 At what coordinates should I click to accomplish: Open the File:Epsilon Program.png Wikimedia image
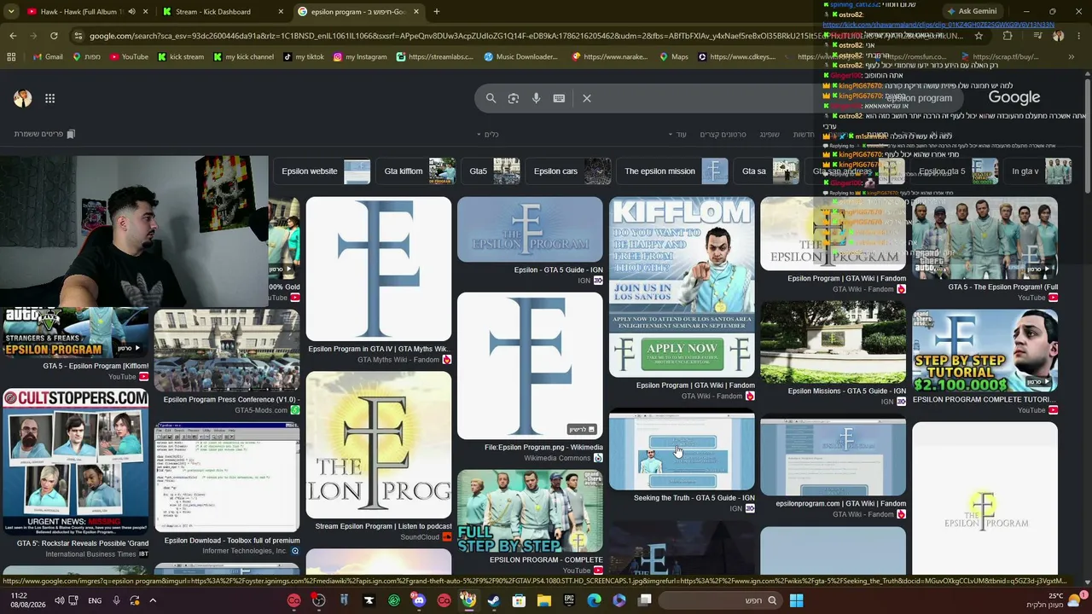pyautogui.click(x=530, y=366)
